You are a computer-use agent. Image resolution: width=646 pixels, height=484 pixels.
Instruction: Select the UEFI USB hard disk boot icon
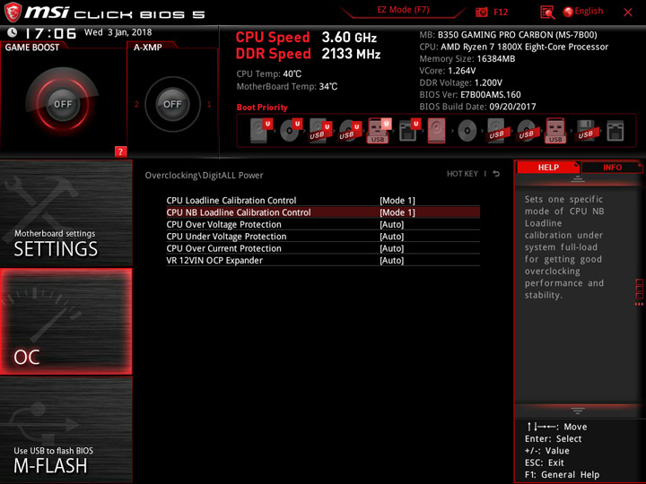[320, 131]
